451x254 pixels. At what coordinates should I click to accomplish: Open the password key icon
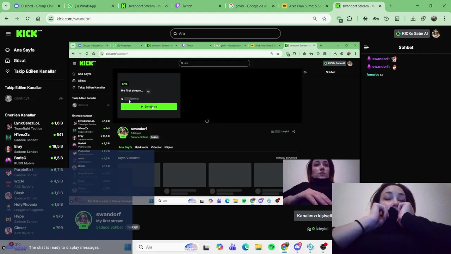[x=376, y=19]
